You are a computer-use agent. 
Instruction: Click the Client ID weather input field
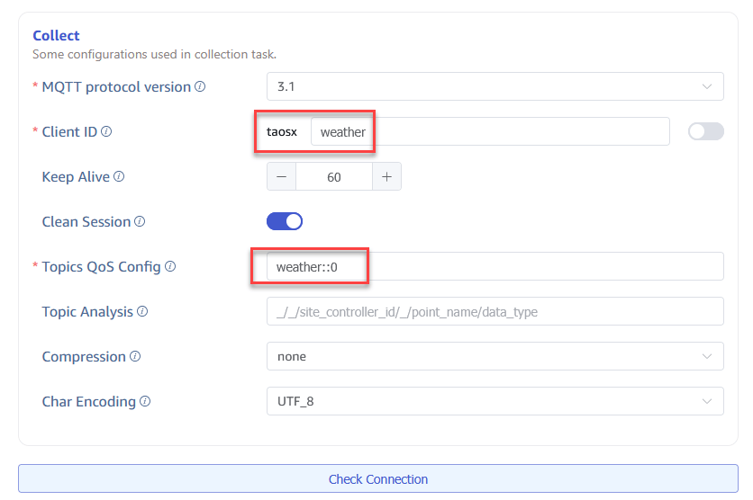pos(489,132)
